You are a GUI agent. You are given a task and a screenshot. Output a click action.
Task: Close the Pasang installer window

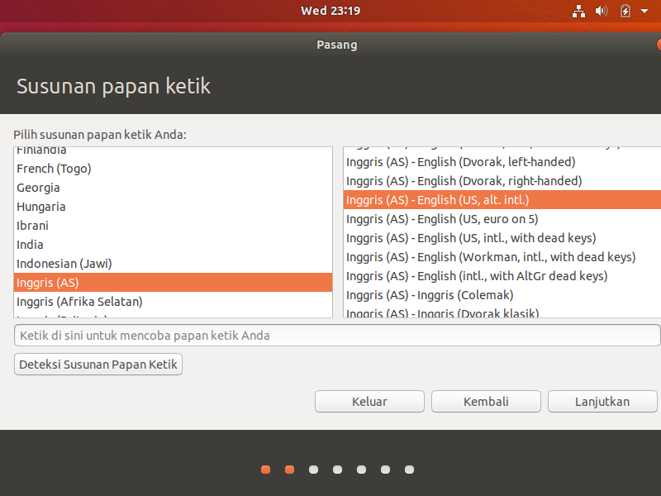coord(659,45)
